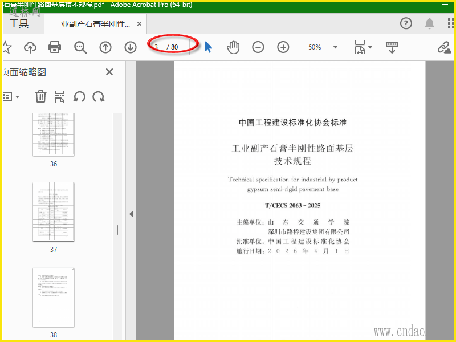Click the fit page width icon
Screen dimensions: 456x342
tap(360, 47)
